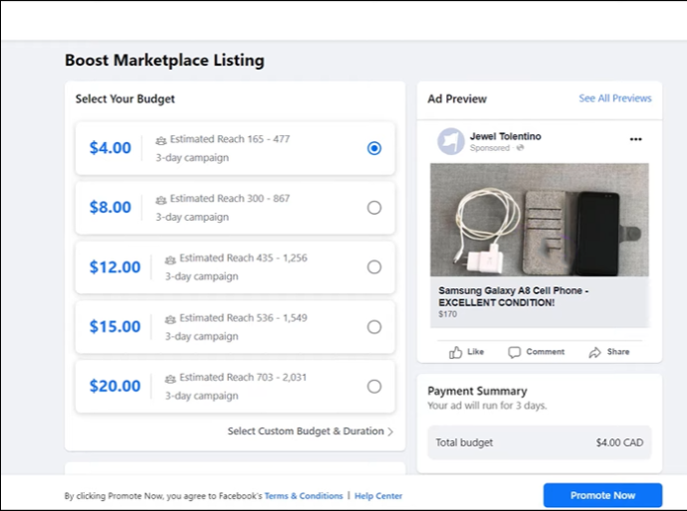Click the ad title Samsung Galaxy A8 Cell Phone
Image resolution: width=687 pixels, height=511 pixels.
click(514, 296)
